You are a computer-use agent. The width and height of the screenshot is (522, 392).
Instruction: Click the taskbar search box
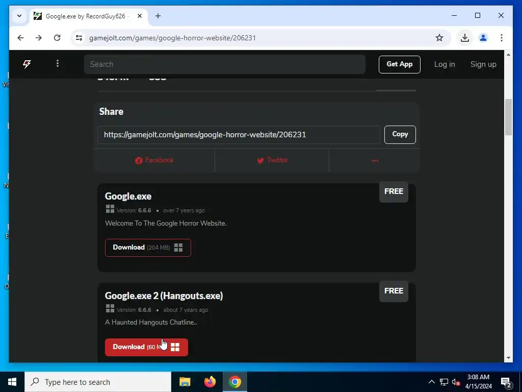click(98, 382)
